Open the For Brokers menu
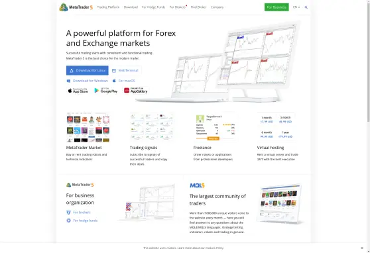370x253 pixels. tap(178, 7)
